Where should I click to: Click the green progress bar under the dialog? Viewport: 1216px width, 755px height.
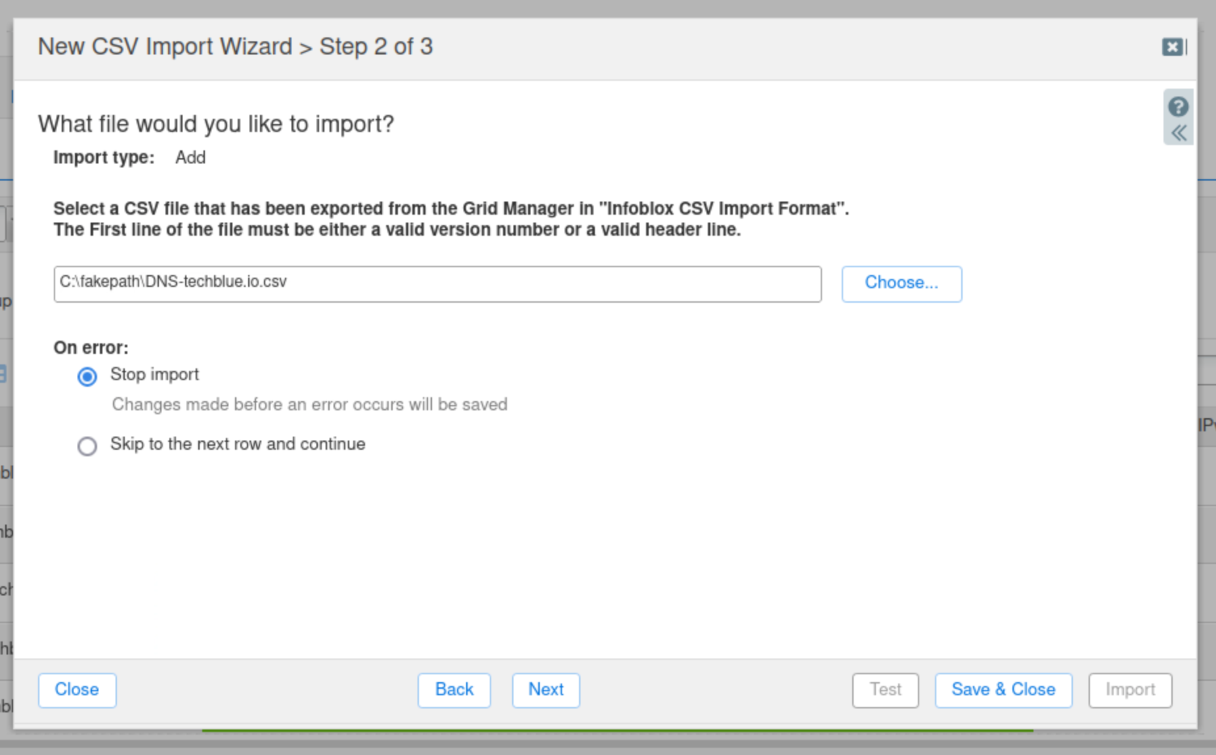[x=617, y=731]
